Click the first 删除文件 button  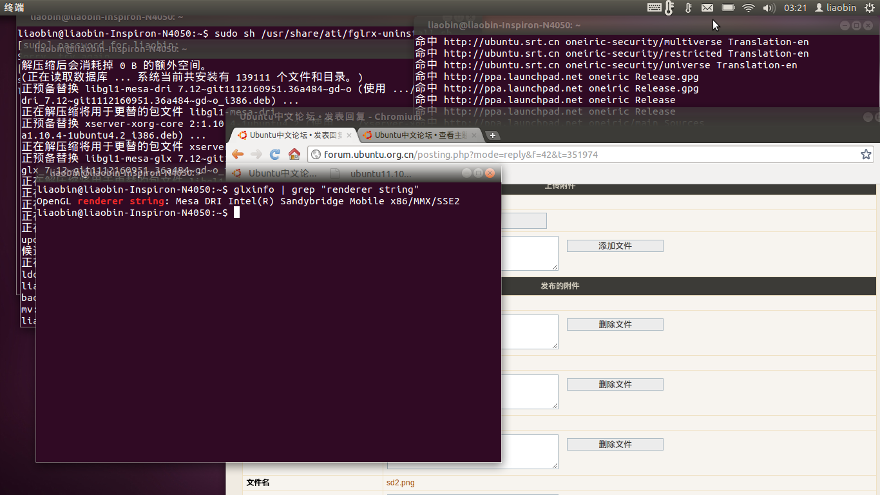point(615,324)
